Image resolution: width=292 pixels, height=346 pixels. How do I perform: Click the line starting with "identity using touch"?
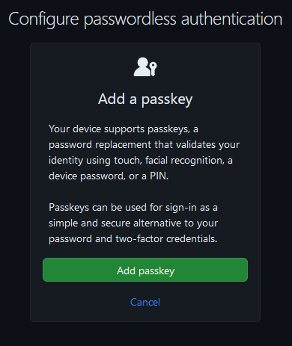[x=141, y=161]
